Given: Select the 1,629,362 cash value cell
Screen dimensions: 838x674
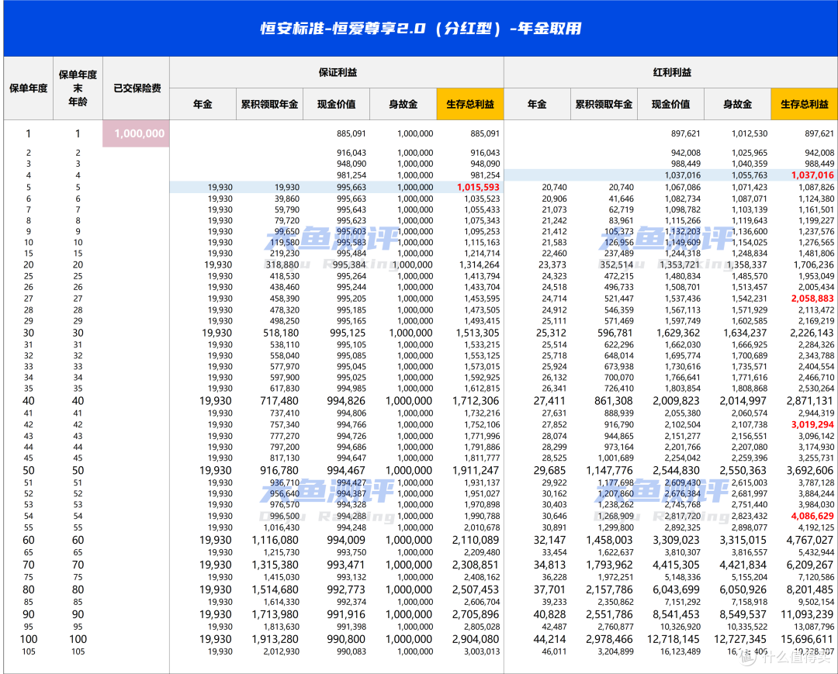Looking at the screenshot, I should pyautogui.click(x=678, y=333).
